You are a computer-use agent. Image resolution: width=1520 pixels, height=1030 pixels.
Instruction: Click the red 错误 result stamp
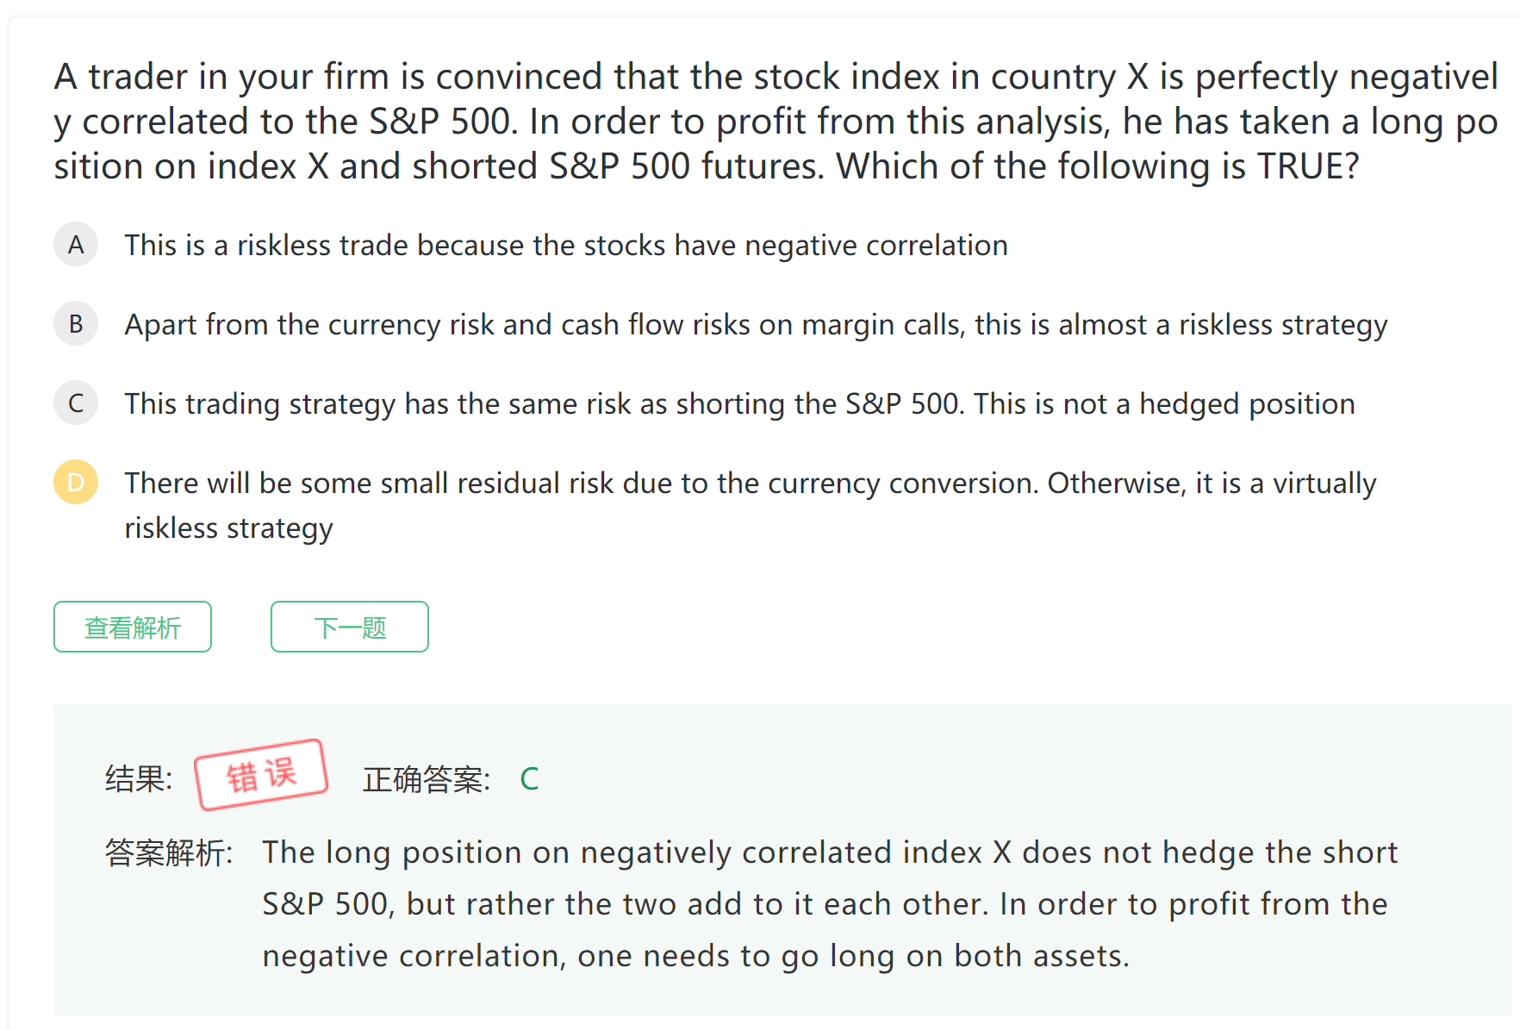[x=261, y=775]
